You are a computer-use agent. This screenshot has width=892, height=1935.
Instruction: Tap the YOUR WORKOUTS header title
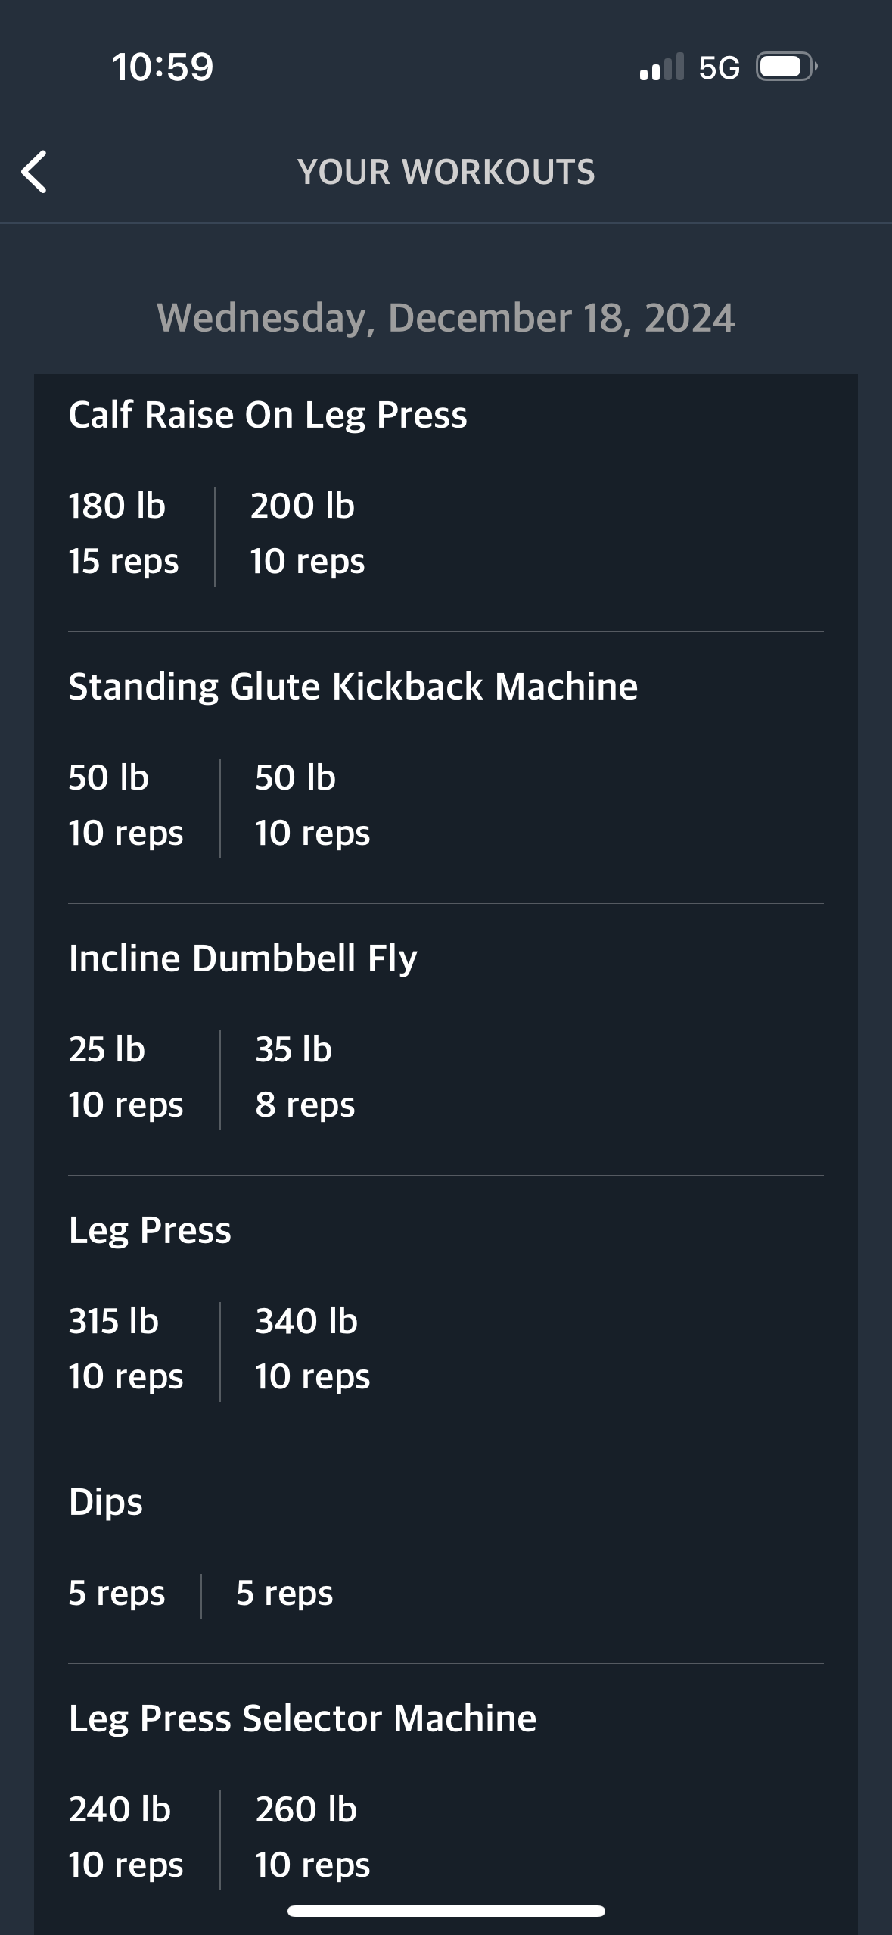click(446, 172)
